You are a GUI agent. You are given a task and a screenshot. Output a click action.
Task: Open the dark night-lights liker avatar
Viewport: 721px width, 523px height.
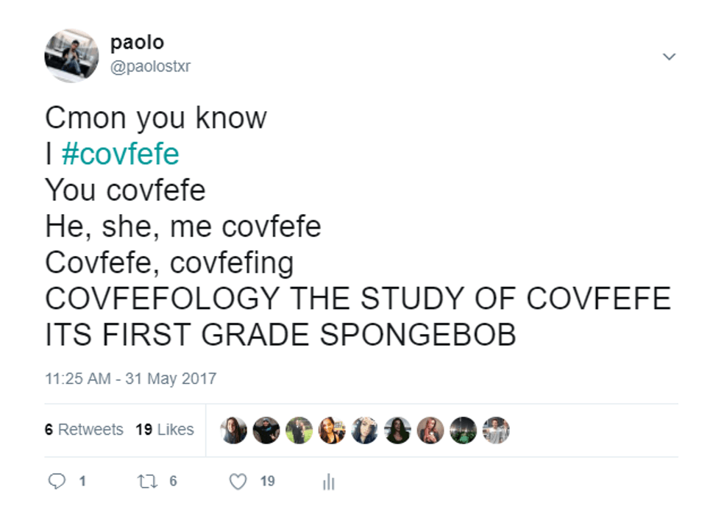pyautogui.click(x=463, y=430)
